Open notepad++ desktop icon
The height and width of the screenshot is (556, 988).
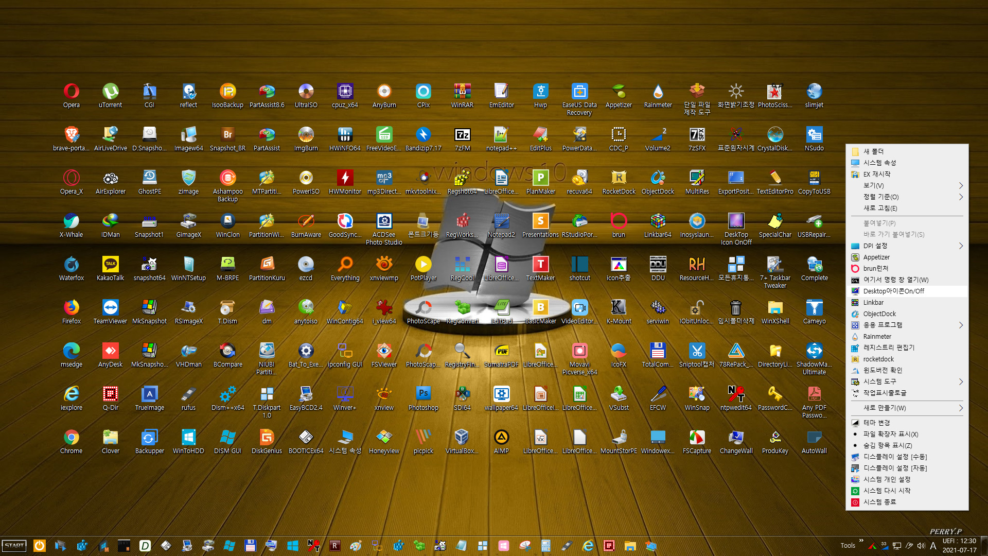pos(501,139)
